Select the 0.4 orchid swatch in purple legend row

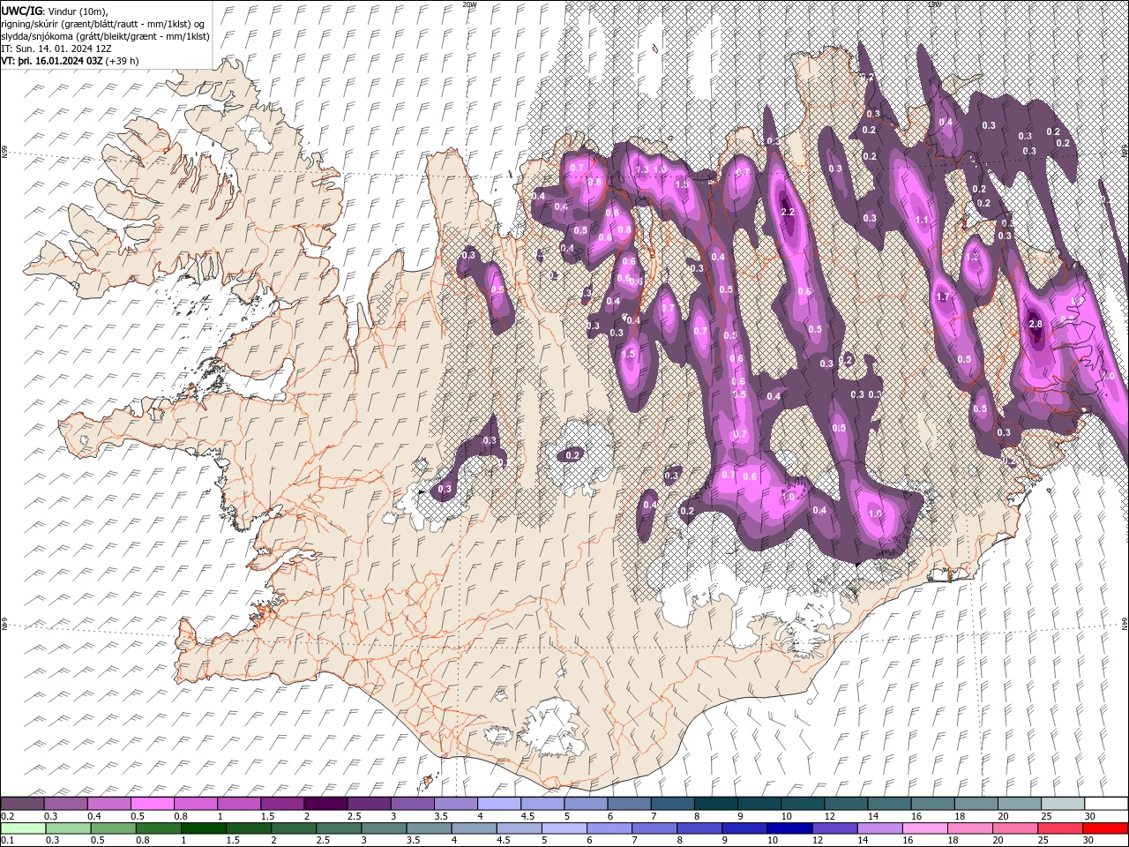point(109,804)
